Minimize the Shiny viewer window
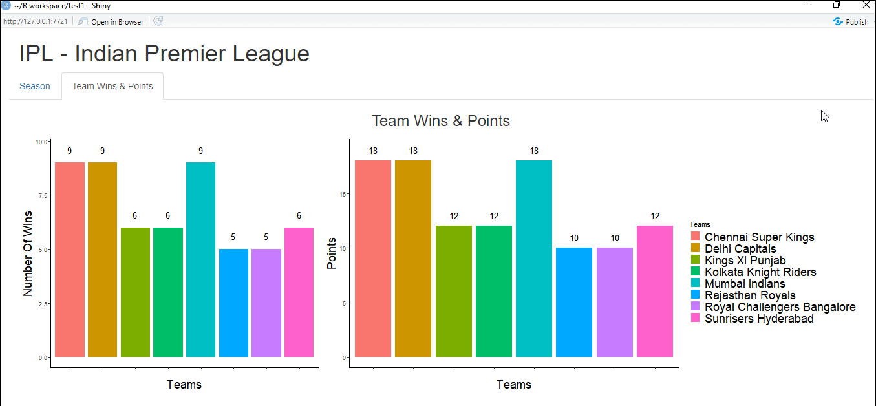This screenshot has height=406, width=876. (x=807, y=5)
